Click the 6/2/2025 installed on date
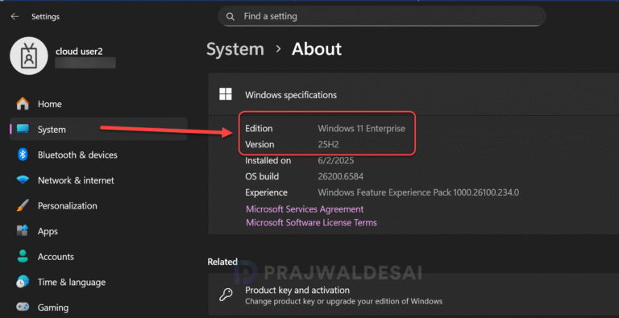Viewport: 619px width, 318px height. click(x=335, y=160)
